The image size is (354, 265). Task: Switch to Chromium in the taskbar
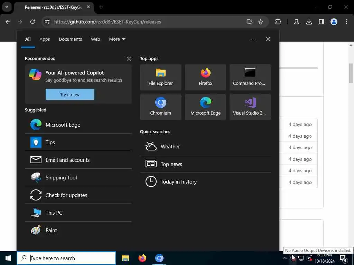click(x=159, y=258)
